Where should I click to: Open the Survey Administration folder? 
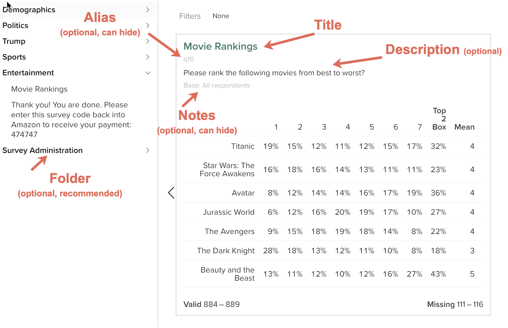coord(42,150)
